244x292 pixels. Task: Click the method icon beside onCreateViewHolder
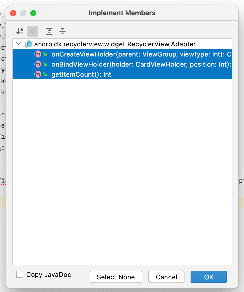pos(38,54)
